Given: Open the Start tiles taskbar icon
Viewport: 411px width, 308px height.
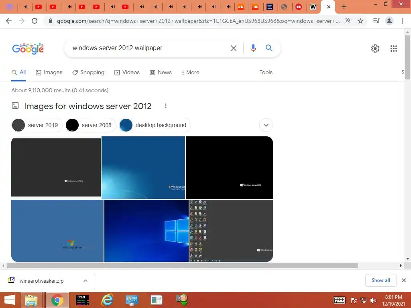Looking at the screenshot, I should pos(82,300).
